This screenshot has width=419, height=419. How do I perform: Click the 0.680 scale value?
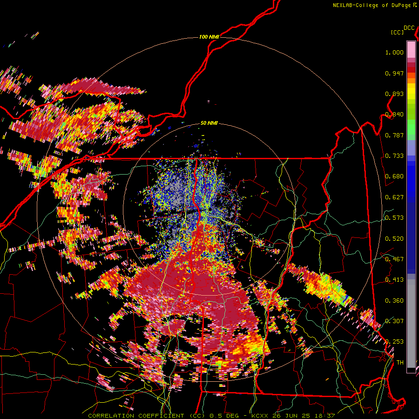tap(394, 176)
